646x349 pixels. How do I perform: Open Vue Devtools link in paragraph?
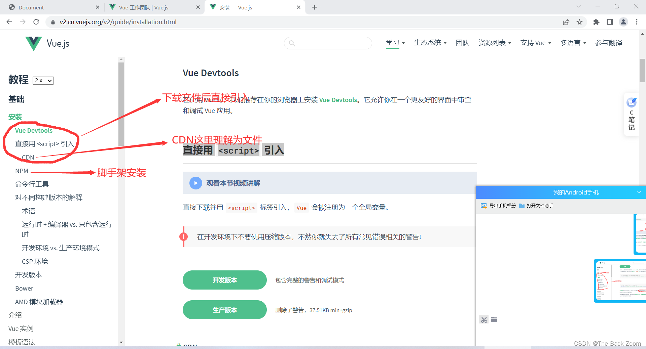[338, 100]
